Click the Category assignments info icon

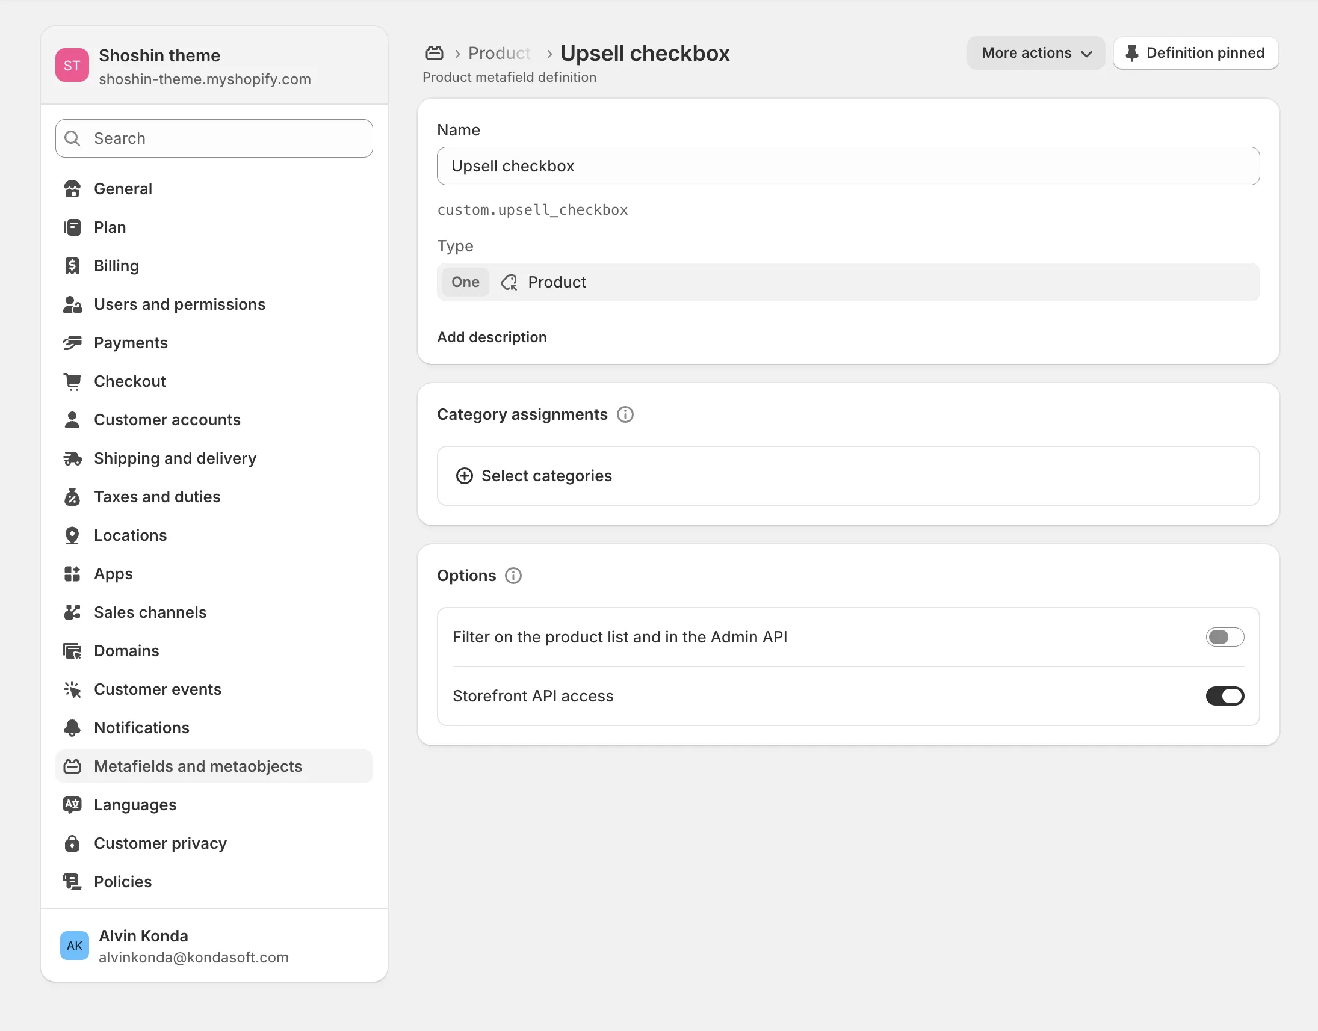coord(625,414)
